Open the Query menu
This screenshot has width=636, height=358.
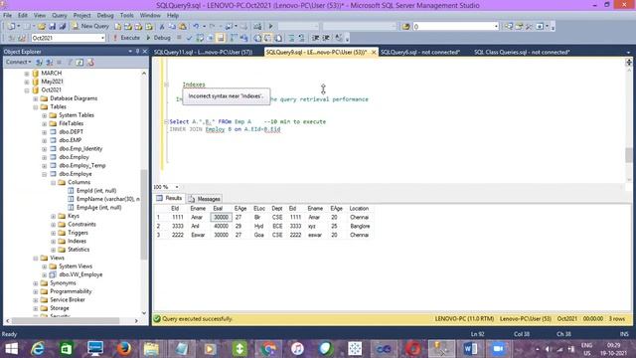pyautogui.click(x=60, y=16)
